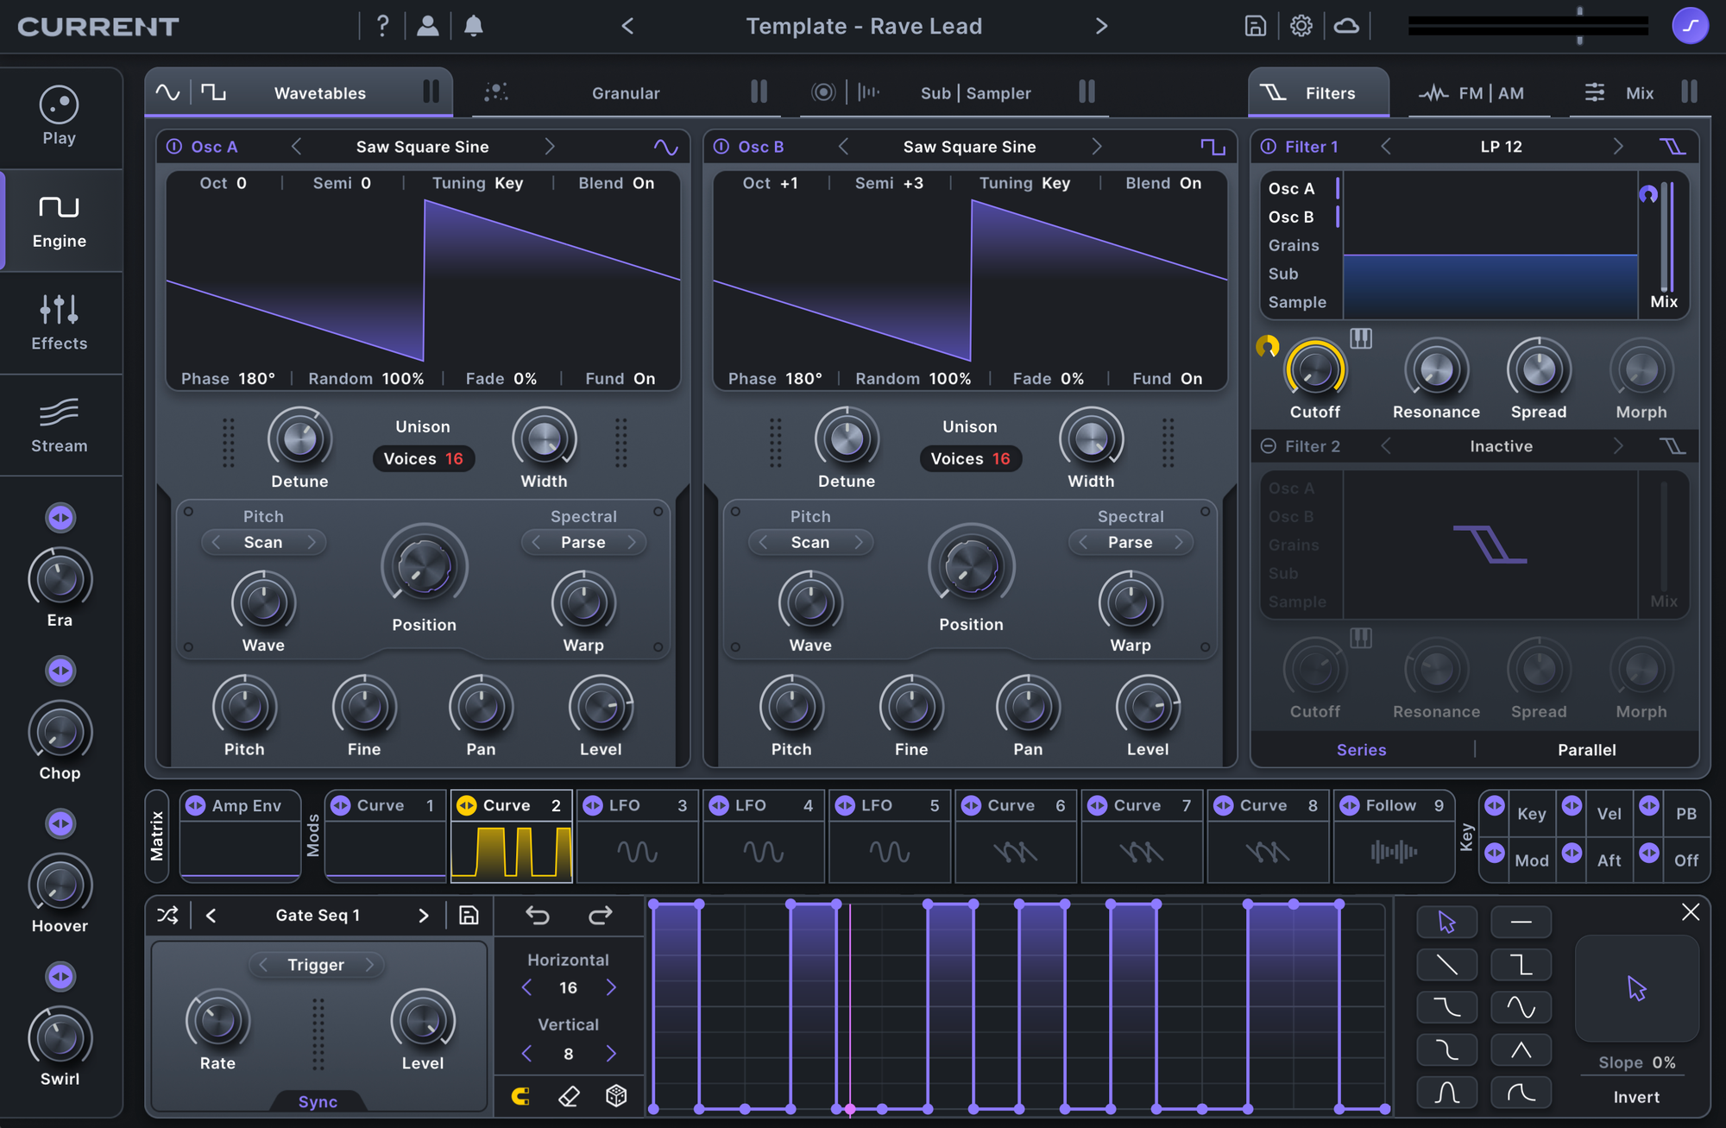Image resolution: width=1726 pixels, height=1128 pixels.
Task: Click the randomize dice icon in sequencer
Action: (x=616, y=1096)
